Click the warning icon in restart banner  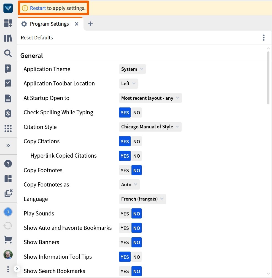[x=25, y=8]
